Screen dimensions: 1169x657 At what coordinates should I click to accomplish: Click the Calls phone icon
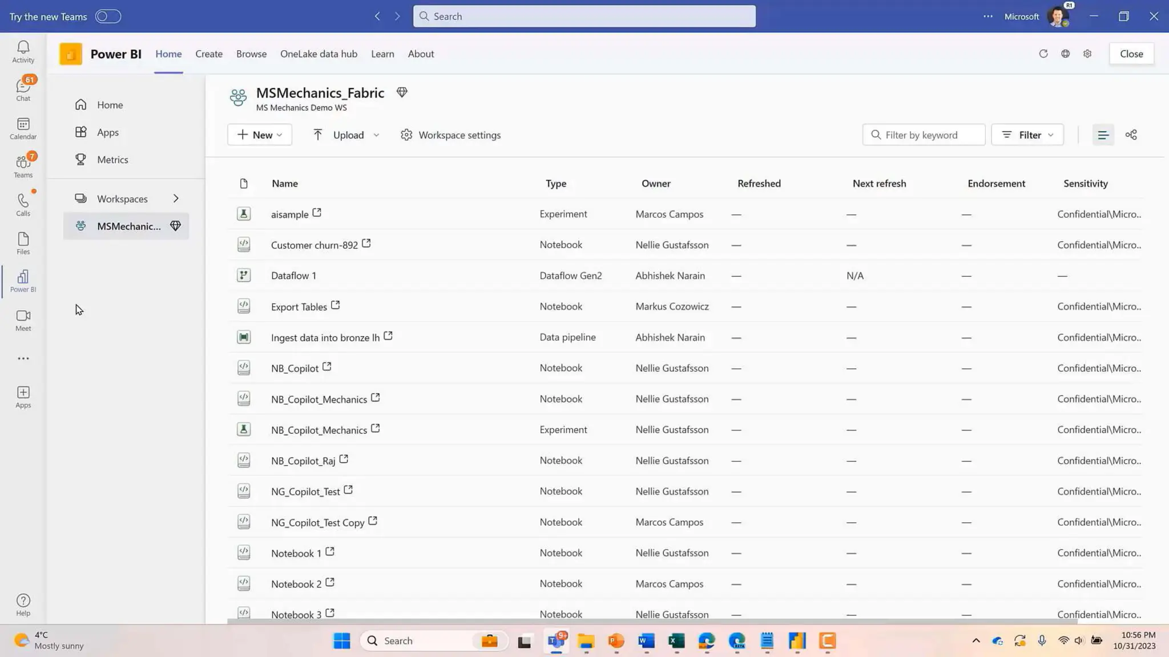point(23,204)
